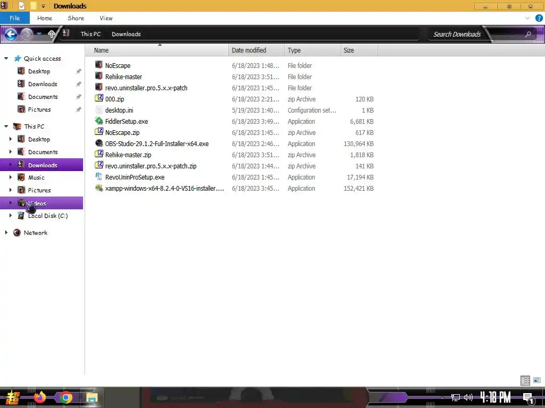
Task: Open Local Disk (C:) in sidebar
Action: click(x=47, y=216)
